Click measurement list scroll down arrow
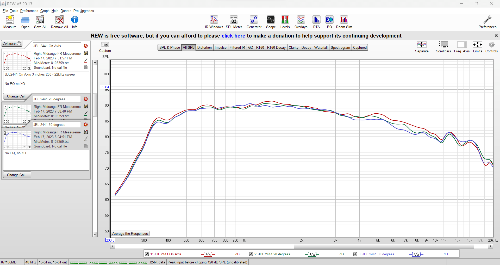 95,234
